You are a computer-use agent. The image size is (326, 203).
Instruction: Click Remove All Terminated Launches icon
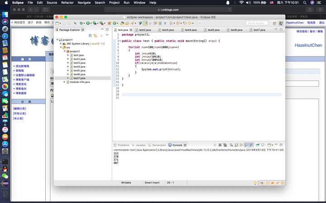coord(225,145)
